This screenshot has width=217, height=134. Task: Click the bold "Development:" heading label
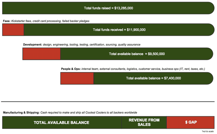(33, 44)
